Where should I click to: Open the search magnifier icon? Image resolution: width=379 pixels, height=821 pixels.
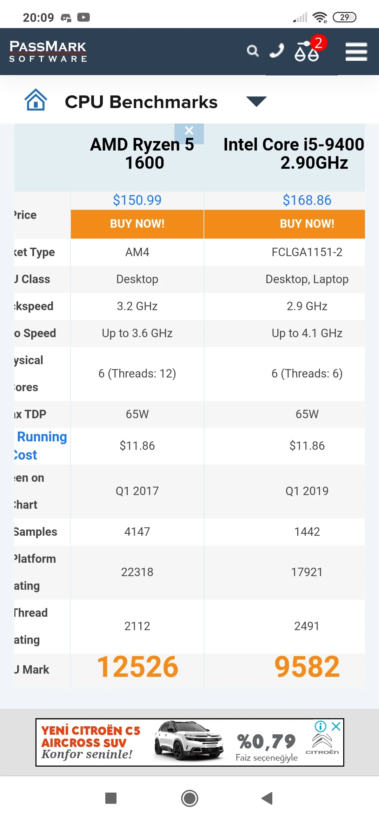click(x=253, y=51)
